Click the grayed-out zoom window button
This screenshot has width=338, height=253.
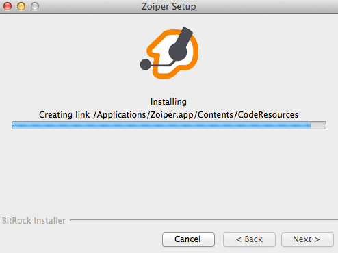pyautogui.click(x=35, y=6)
